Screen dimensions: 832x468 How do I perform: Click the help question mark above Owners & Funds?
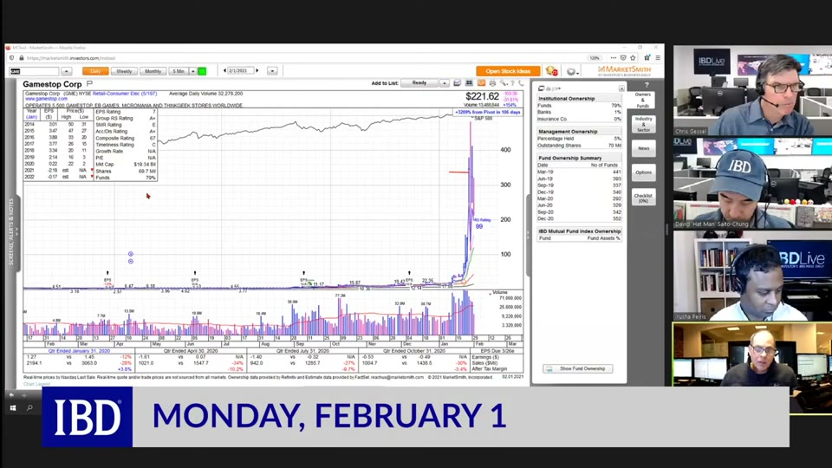click(647, 85)
